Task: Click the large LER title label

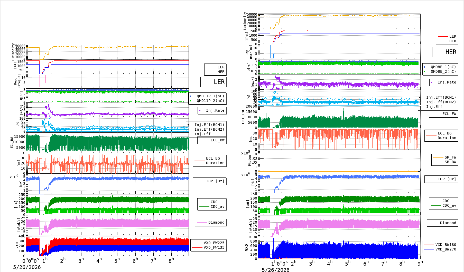Action: pos(219,82)
